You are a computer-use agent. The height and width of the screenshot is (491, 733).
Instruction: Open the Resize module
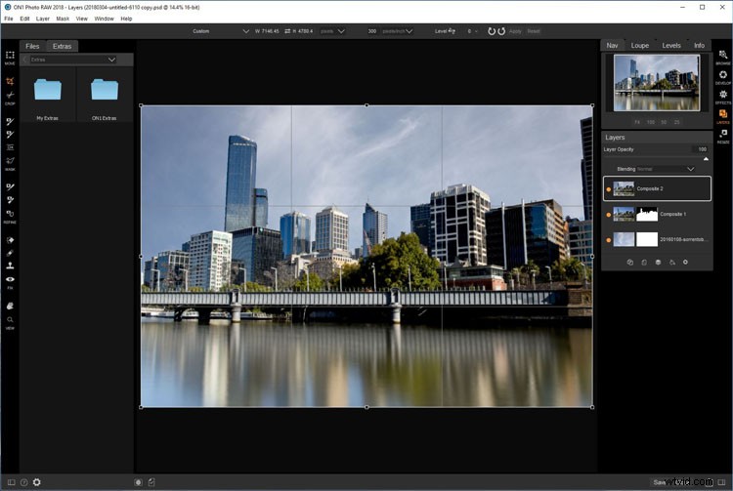(722, 136)
